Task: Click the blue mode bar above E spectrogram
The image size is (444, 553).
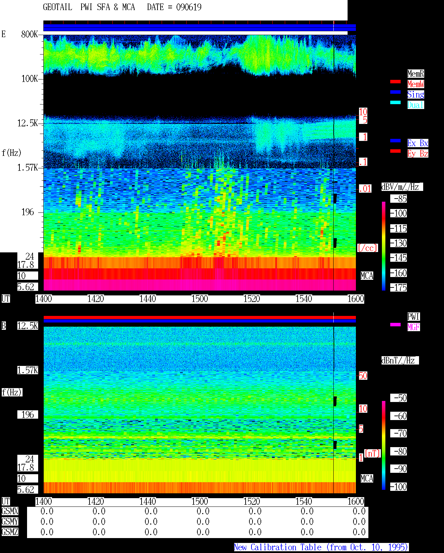Action: pos(199,28)
